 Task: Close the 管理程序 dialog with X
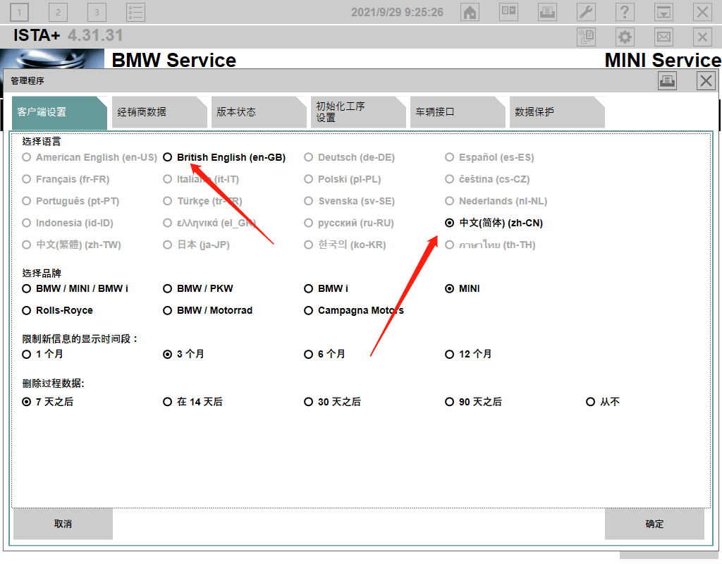tap(706, 81)
